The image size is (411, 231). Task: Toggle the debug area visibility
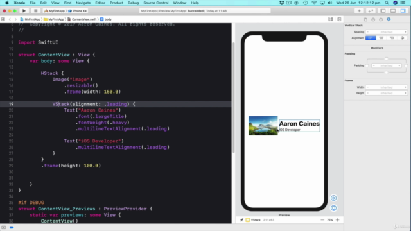click(x=393, y=11)
